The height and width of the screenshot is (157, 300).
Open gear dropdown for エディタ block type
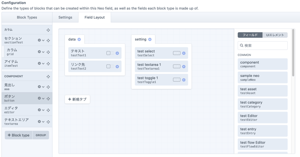(40, 110)
